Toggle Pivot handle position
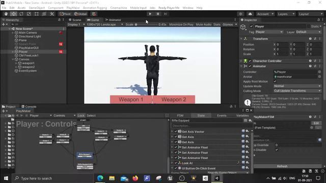The height and width of the screenshot is (183, 326). pos(65,14)
